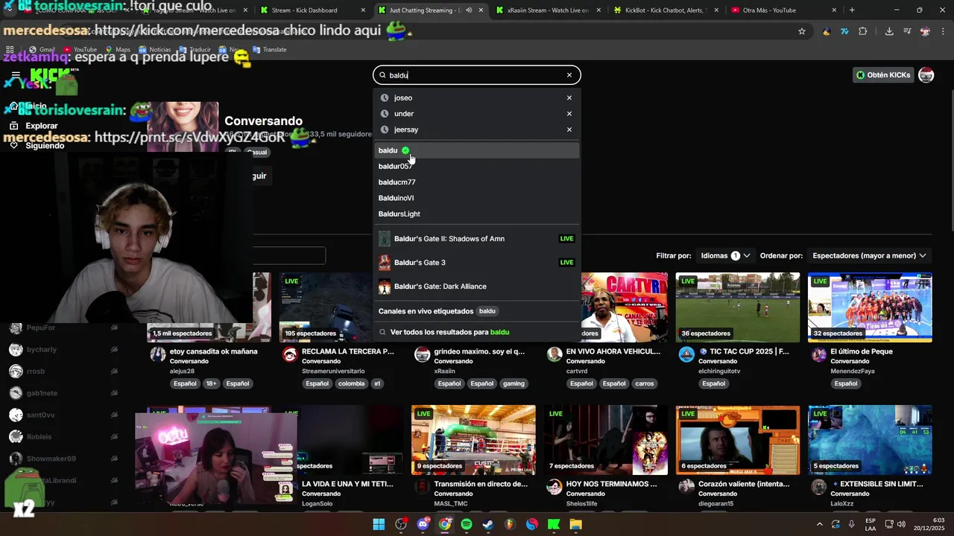Clear the Kick search box text

click(x=569, y=75)
